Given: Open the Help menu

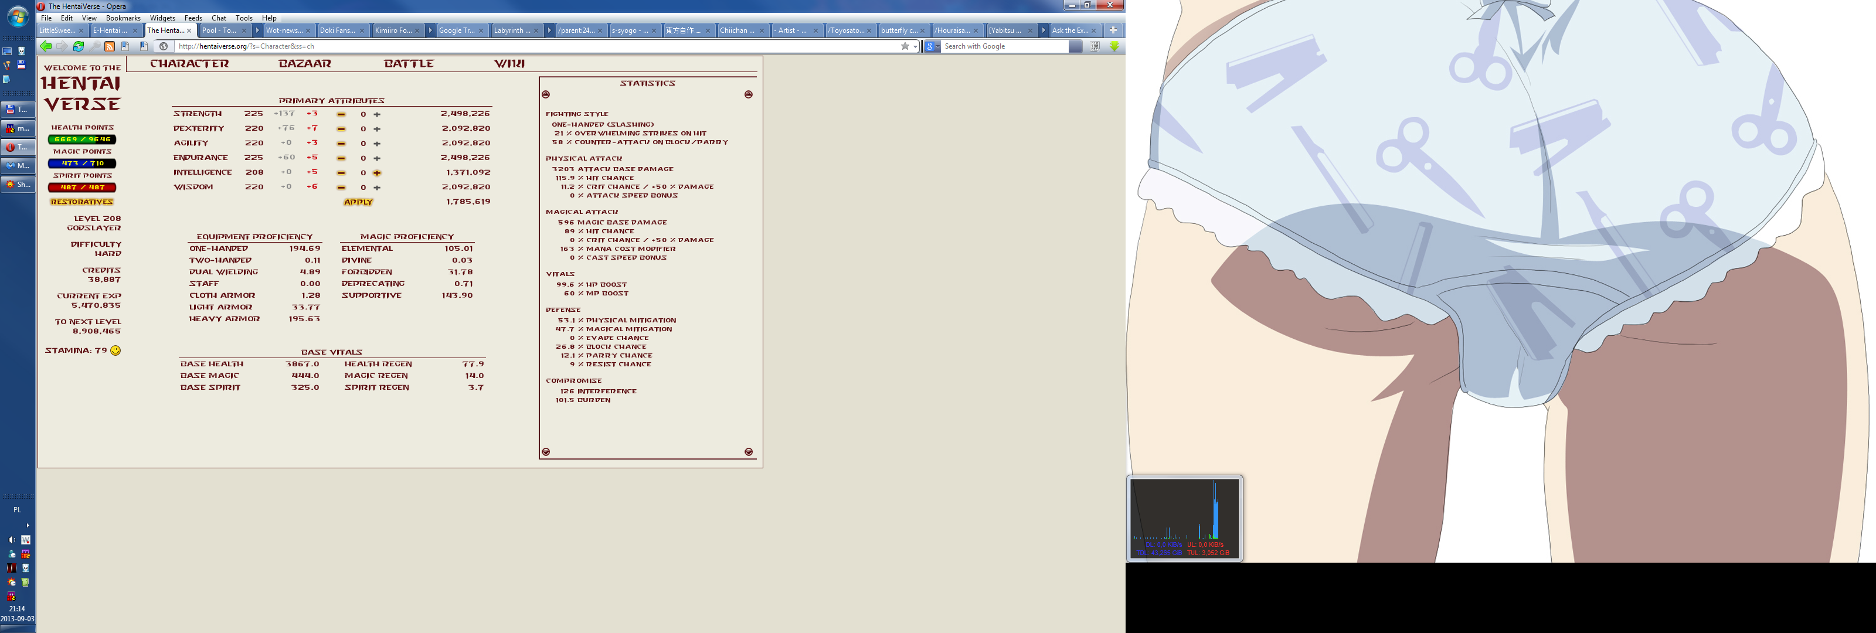Looking at the screenshot, I should (x=269, y=18).
